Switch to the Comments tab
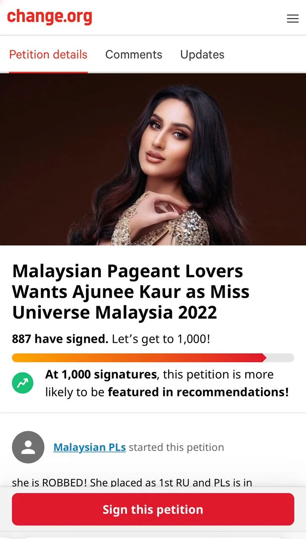Viewport: 306px width, 539px height. click(134, 55)
